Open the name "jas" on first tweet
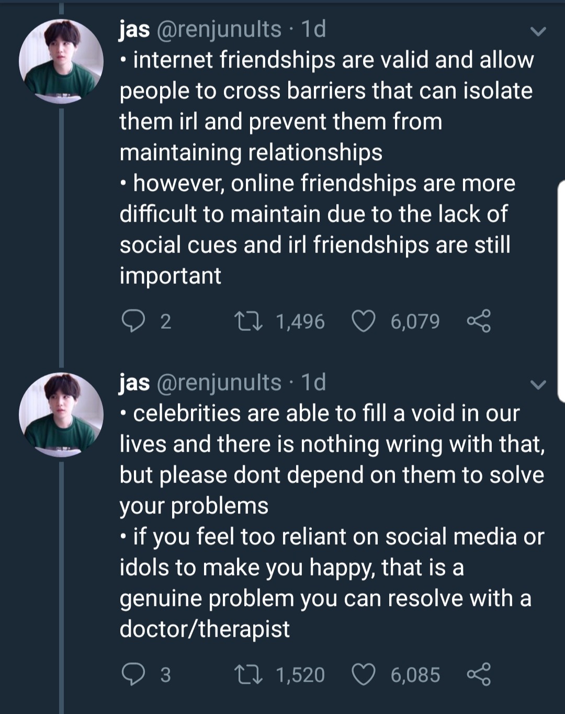 coord(134,30)
